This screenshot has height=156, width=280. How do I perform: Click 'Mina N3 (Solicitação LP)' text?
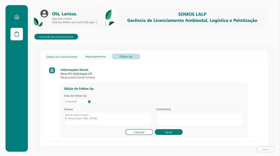coord(77,74)
